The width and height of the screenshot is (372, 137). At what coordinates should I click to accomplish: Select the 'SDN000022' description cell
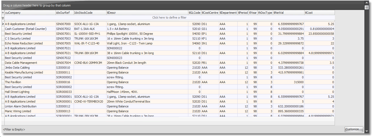tap(147, 48)
